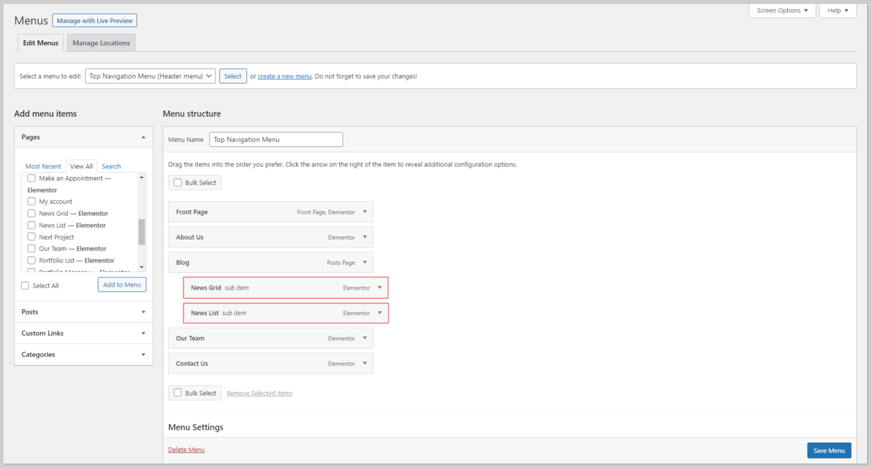Open the Most Recent pages tab
The height and width of the screenshot is (467, 871).
43,166
